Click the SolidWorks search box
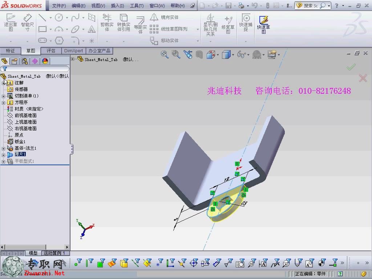Viewport: 372px width, 279px height. coord(312,5)
